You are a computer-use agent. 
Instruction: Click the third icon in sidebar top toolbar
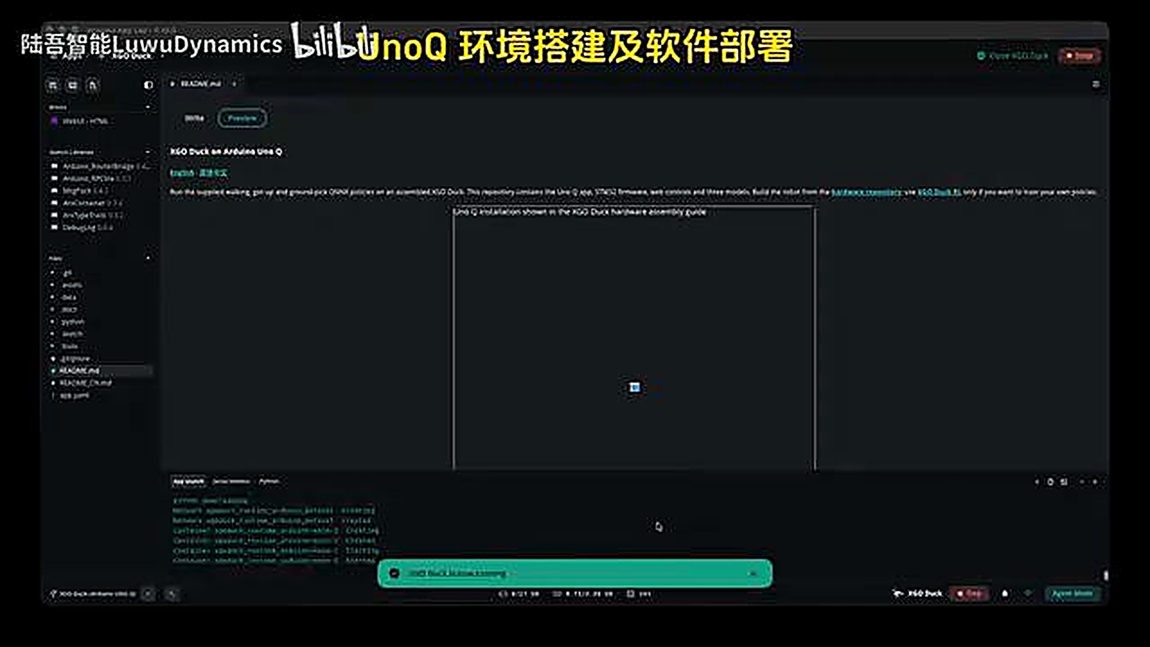93,85
